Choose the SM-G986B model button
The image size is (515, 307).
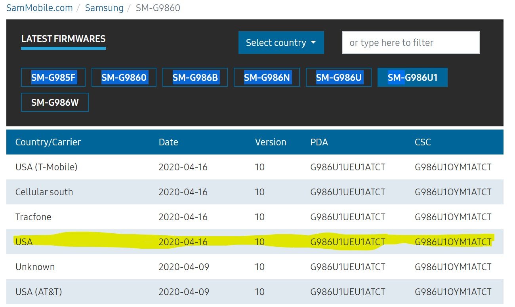click(195, 78)
